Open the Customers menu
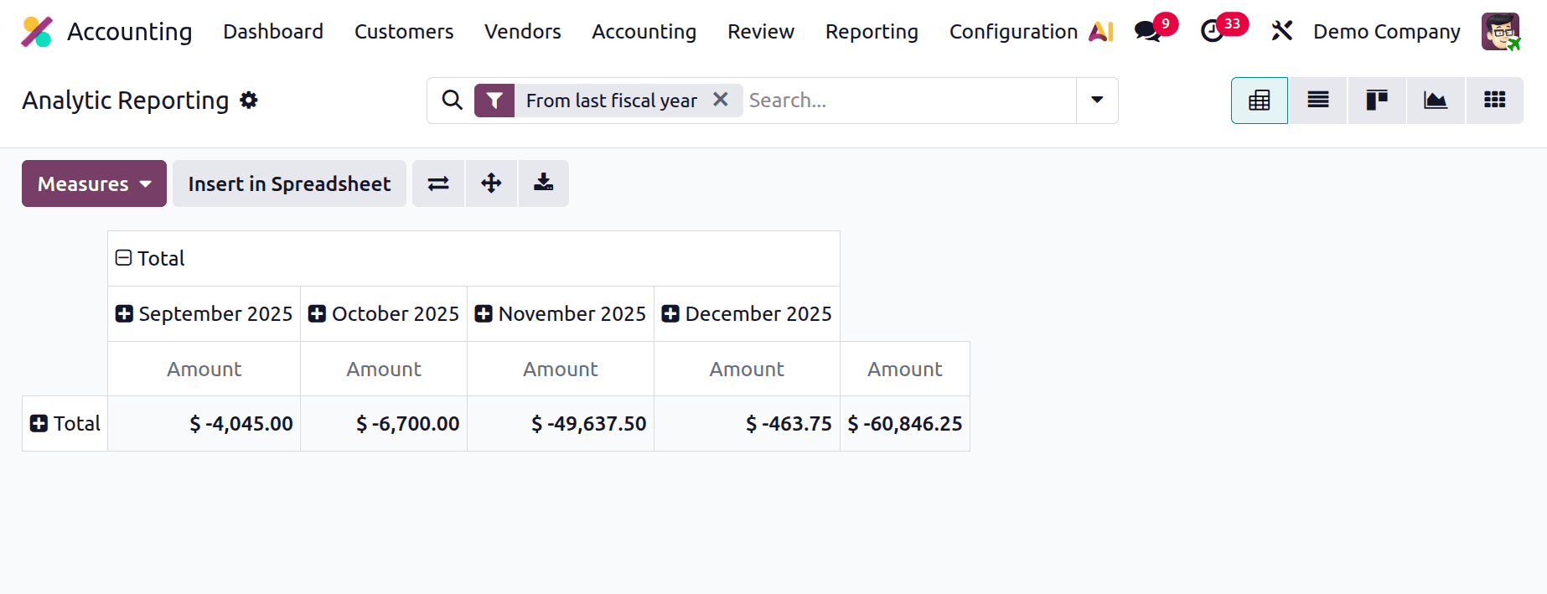Viewport: 1547px width, 594px height. (x=404, y=32)
